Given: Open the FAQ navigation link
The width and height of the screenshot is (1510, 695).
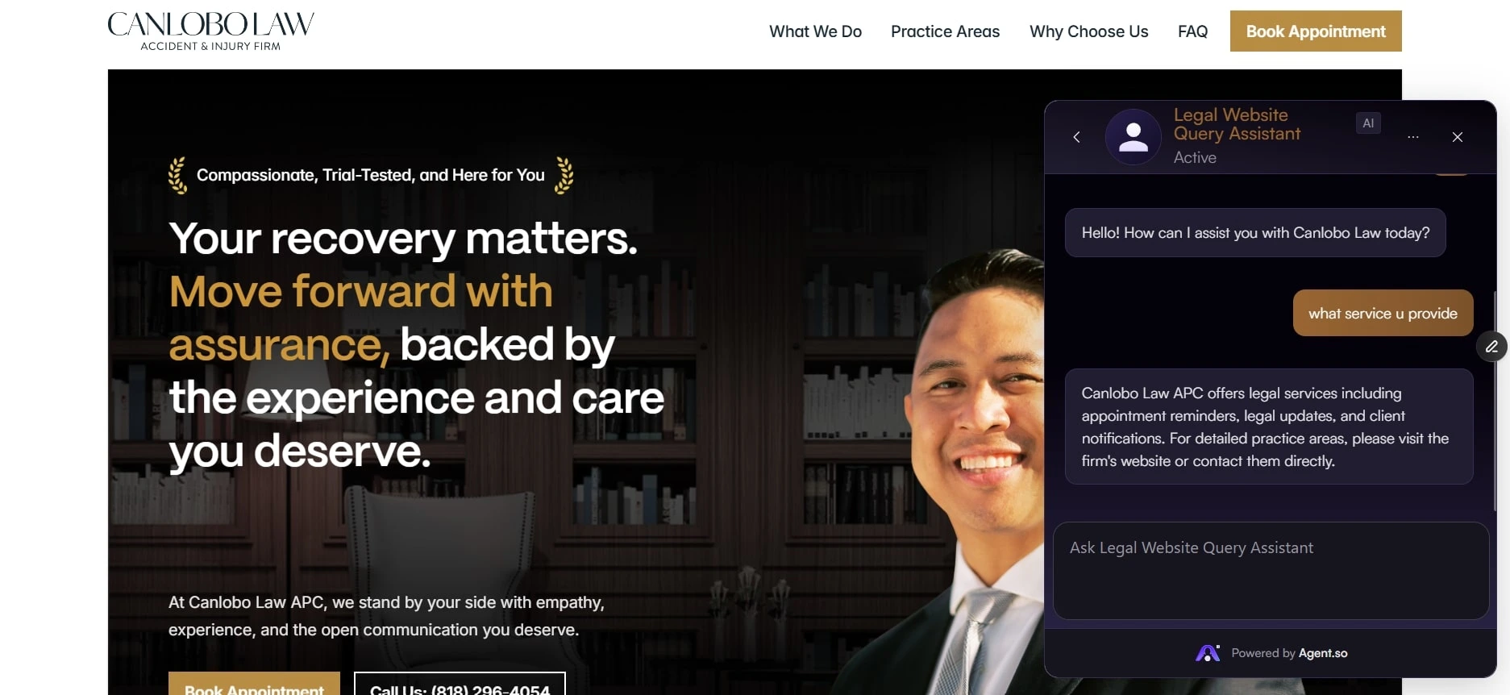Looking at the screenshot, I should 1192,31.
